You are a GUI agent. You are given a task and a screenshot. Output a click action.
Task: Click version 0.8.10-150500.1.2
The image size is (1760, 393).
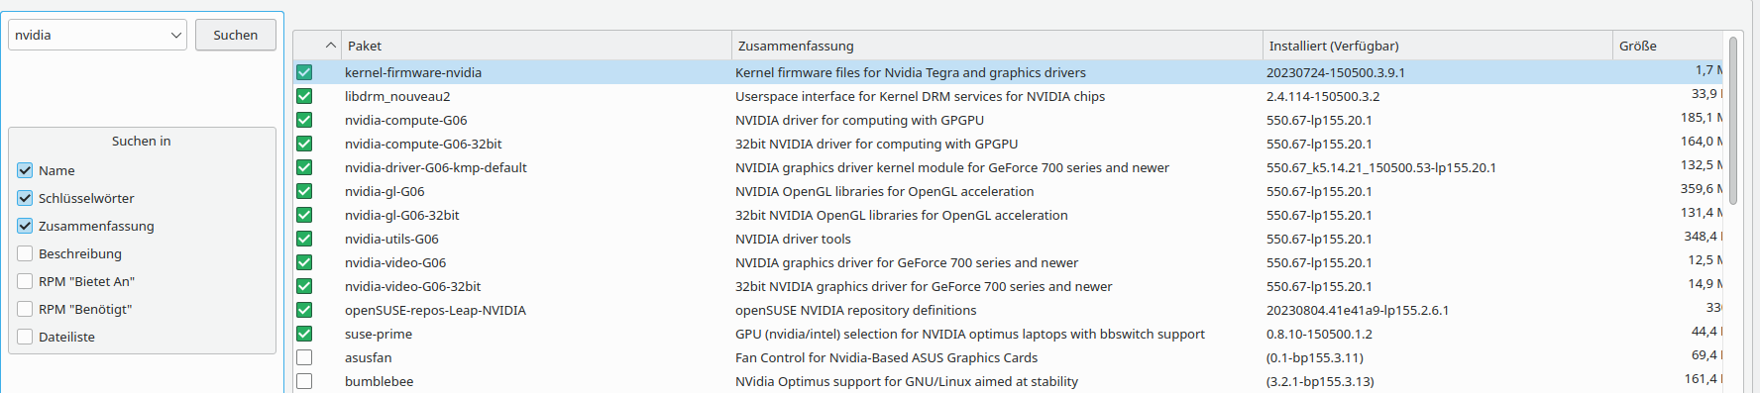coord(1320,334)
